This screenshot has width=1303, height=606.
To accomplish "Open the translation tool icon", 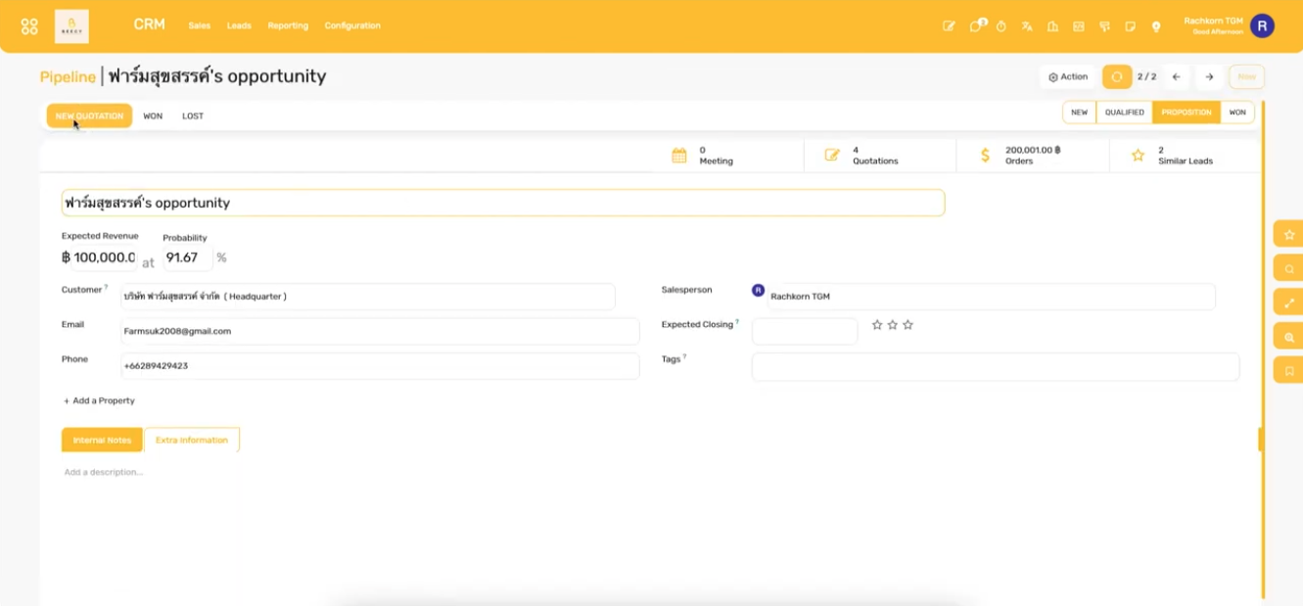I will click(x=1027, y=26).
